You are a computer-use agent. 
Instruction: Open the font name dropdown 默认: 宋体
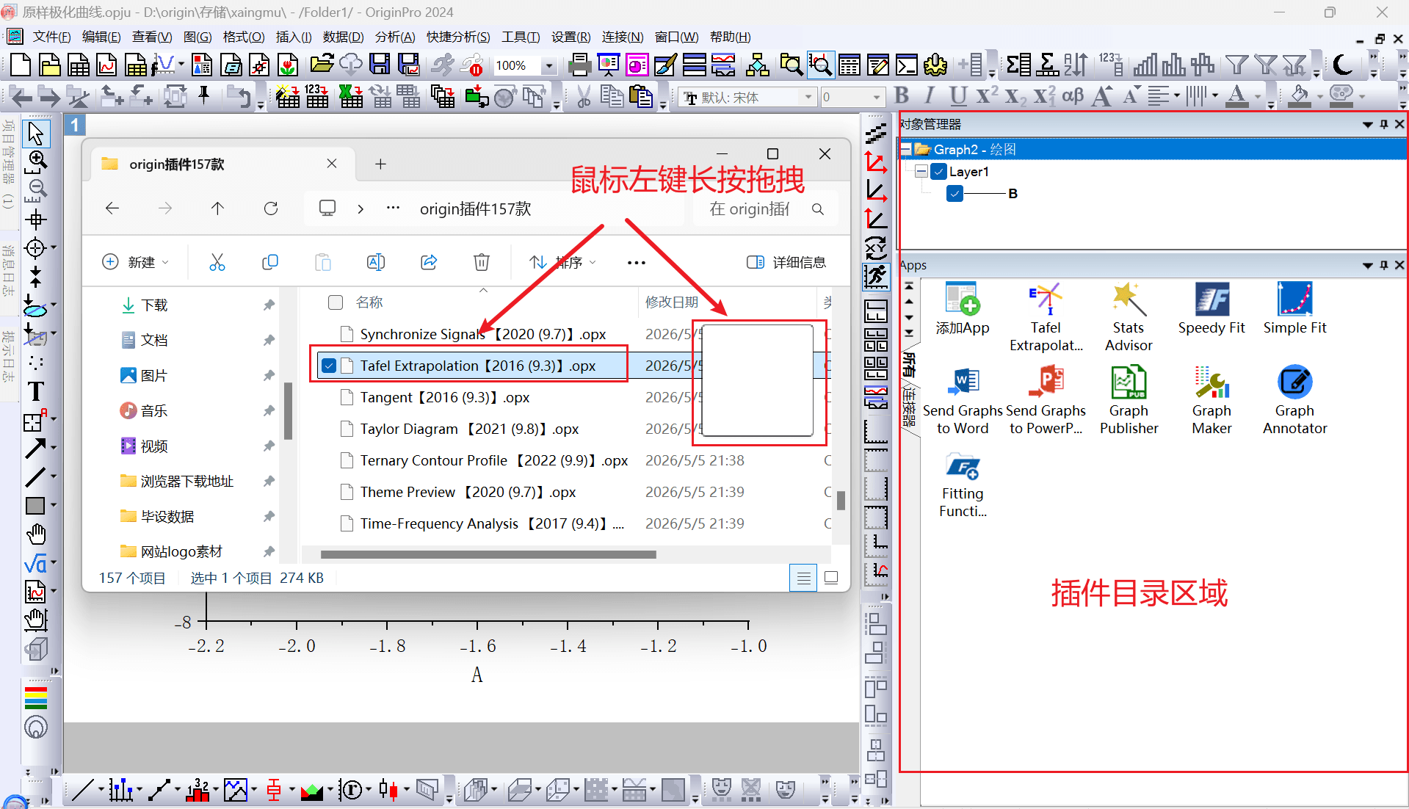coord(808,97)
